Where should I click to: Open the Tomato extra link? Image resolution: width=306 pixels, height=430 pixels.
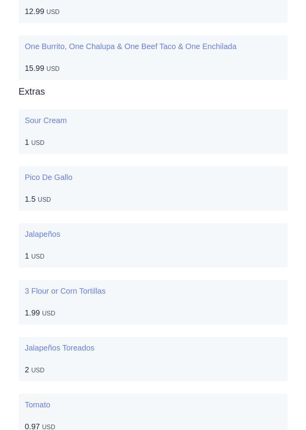pyautogui.click(x=37, y=405)
